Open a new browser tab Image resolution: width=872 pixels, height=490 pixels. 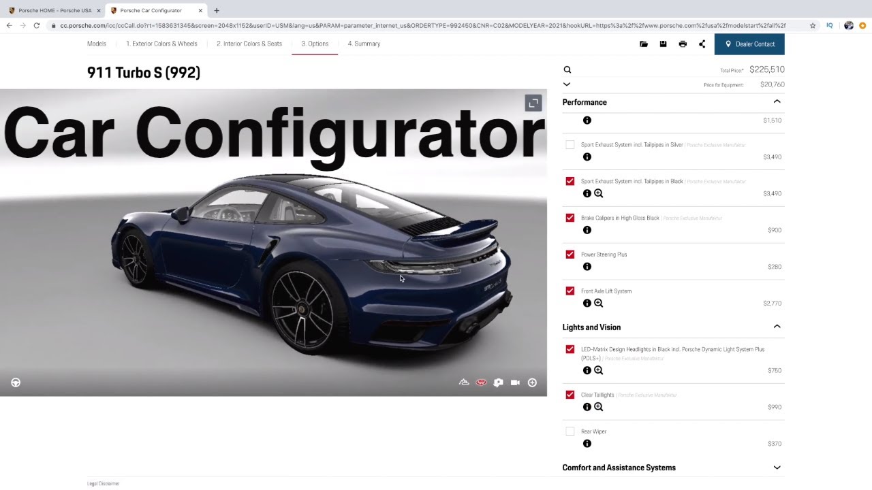(x=217, y=10)
